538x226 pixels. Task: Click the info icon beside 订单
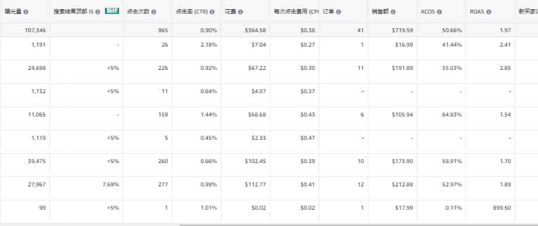(x=338, y=12)
